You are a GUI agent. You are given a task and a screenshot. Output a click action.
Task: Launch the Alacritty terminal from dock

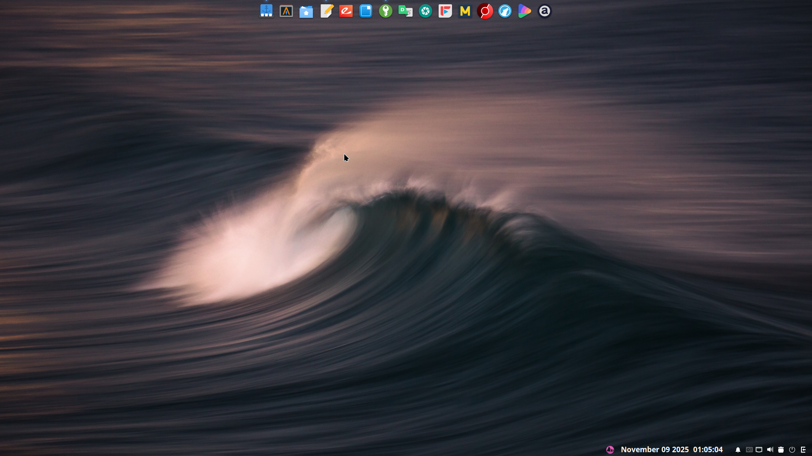click(x=286, y=11)
